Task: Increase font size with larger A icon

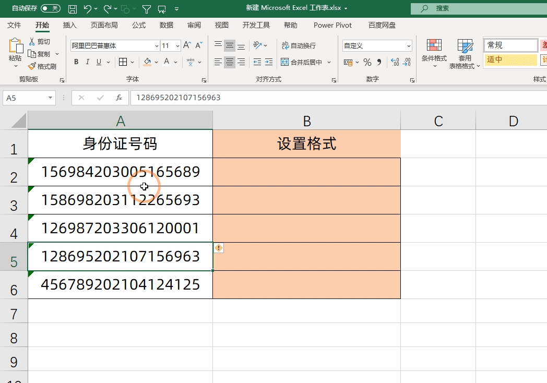Action: 187,45
